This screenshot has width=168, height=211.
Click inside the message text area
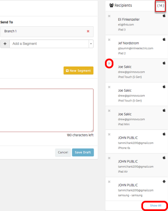pos(46,110)
